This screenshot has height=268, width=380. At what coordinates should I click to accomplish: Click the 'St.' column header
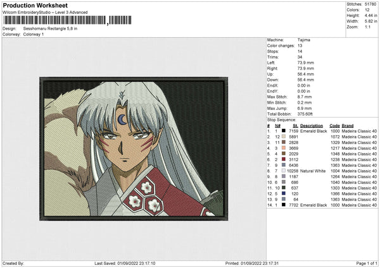click(x=295, y=126)
